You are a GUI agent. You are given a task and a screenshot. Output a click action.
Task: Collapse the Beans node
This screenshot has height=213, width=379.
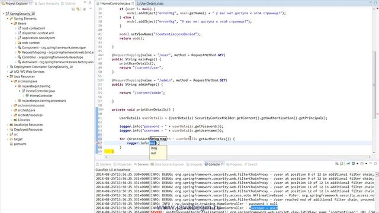[x=12, y=24]
